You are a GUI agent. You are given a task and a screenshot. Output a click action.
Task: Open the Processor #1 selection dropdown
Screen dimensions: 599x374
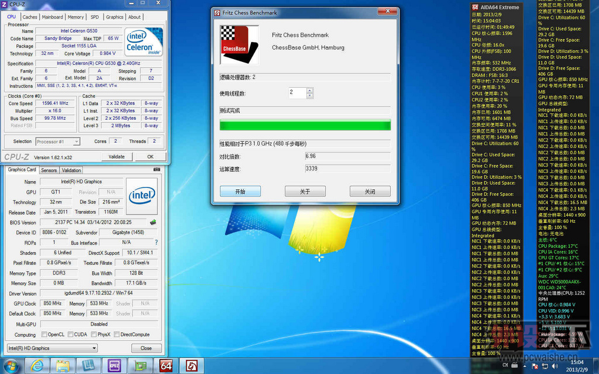pos(58,141)
